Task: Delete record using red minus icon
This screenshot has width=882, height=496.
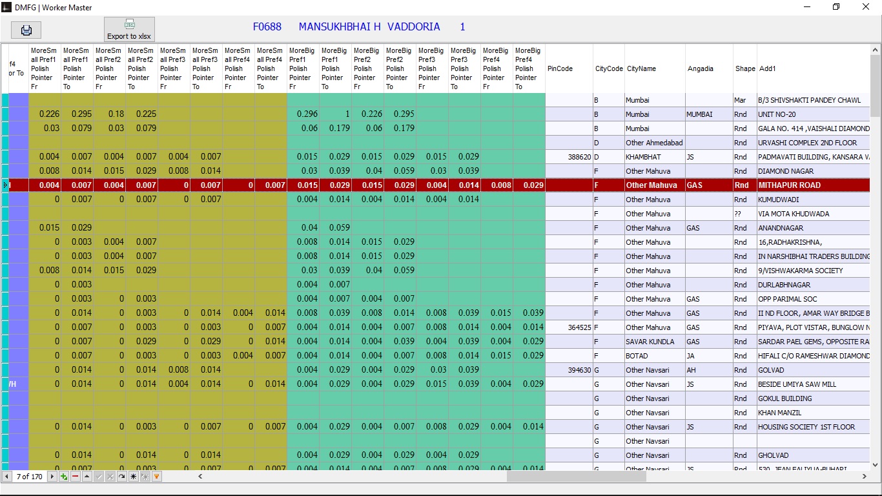Action: [x=76, y=477]
